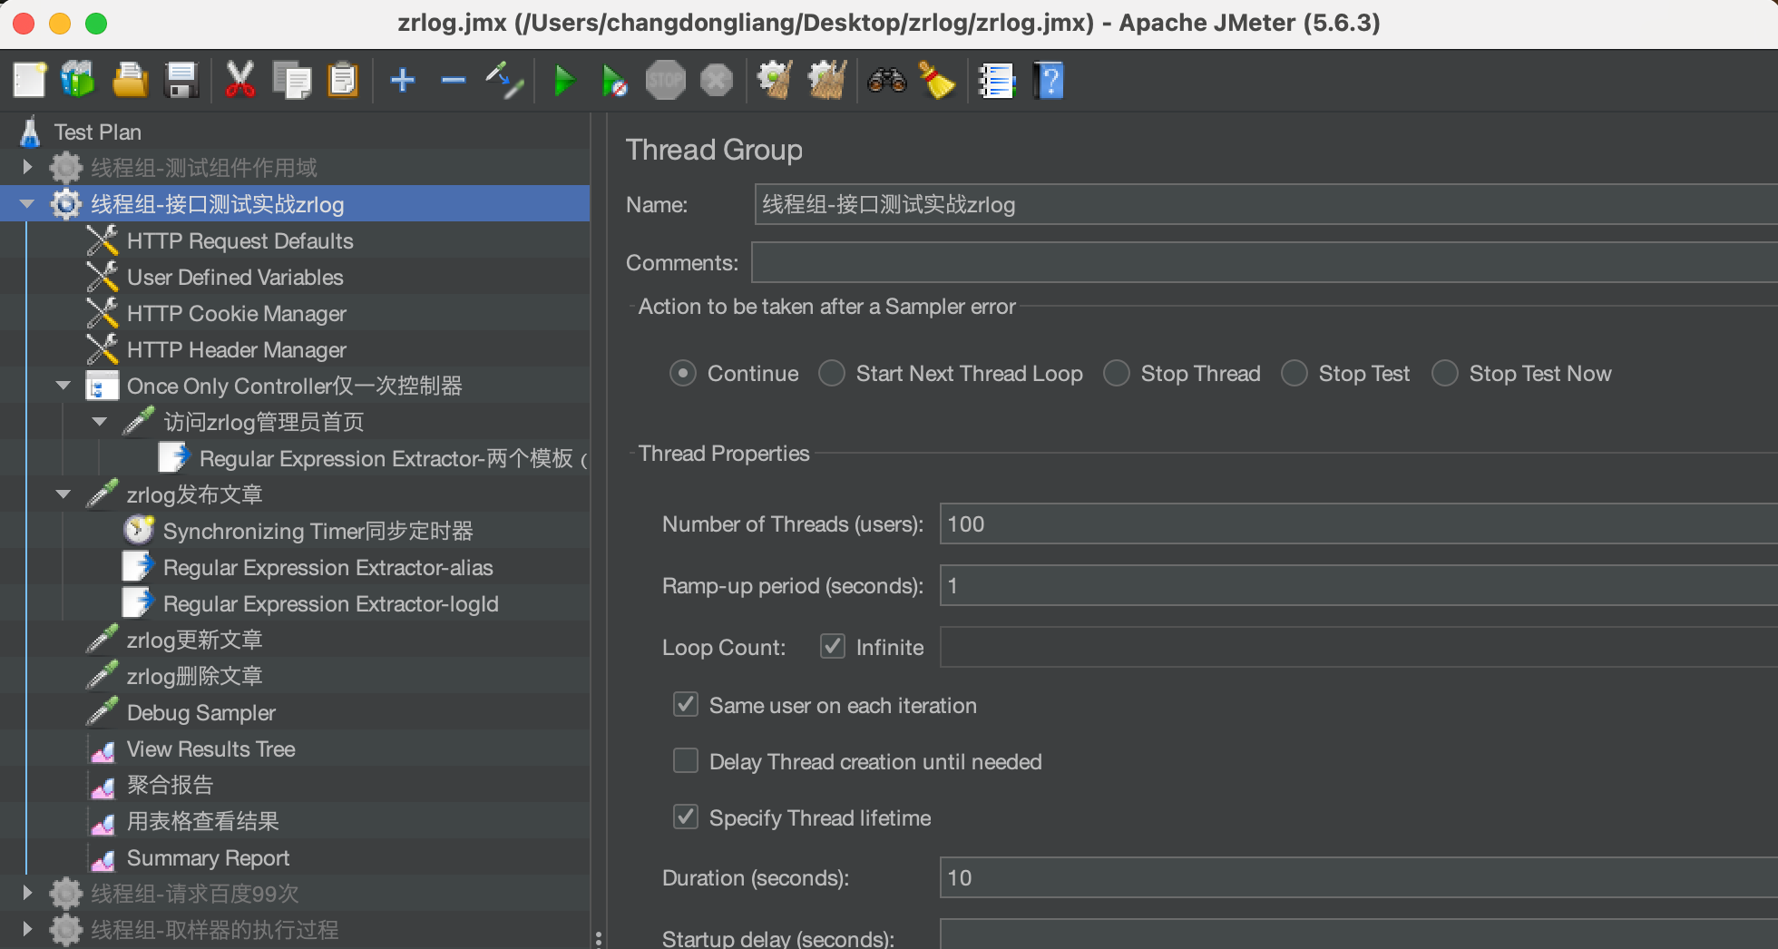Click the Comments input field
Image resolution: width=1778 pixels, height=949 pixels.
1265,262
